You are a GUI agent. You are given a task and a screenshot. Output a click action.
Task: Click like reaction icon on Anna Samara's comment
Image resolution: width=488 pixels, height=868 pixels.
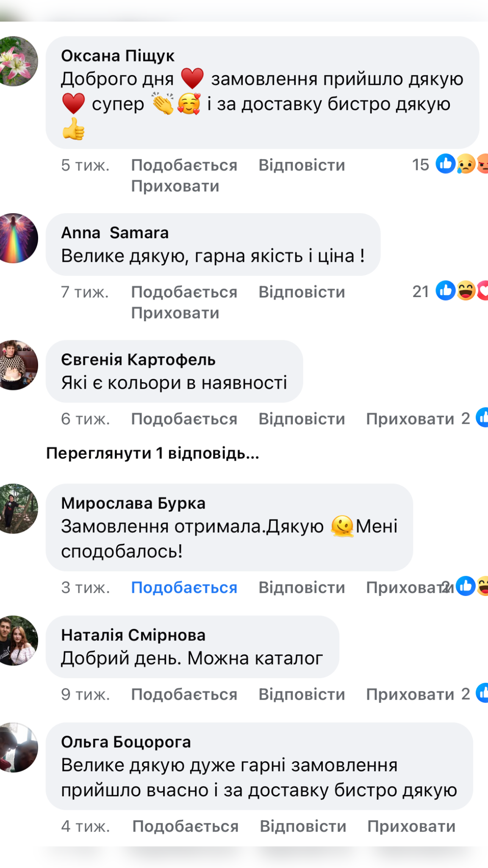pyautogui.click(x=446, y=291)
